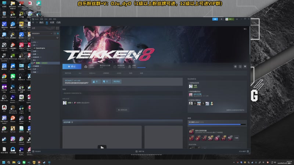
Task: Toggle Tekken 8 favorite heart
Action: [x=245, y=67]
